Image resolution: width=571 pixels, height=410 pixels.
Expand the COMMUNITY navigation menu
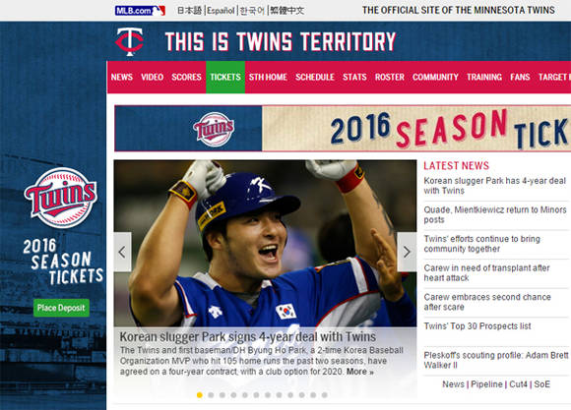coord(435,77)
